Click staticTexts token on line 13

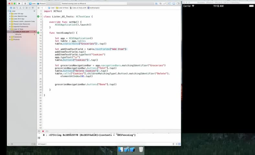pyautogui.click(x=71, y=44)
